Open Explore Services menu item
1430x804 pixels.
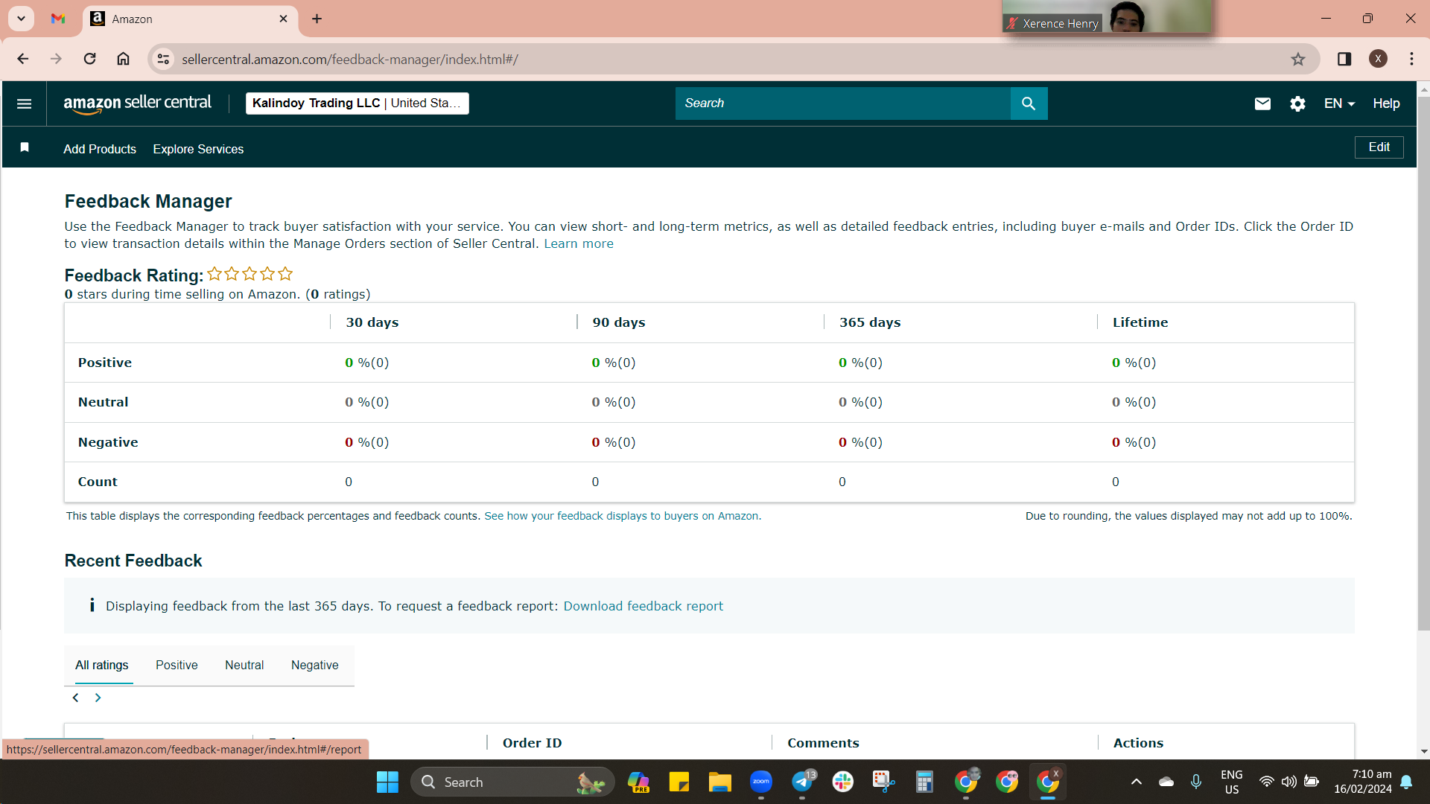coord(198,149)
